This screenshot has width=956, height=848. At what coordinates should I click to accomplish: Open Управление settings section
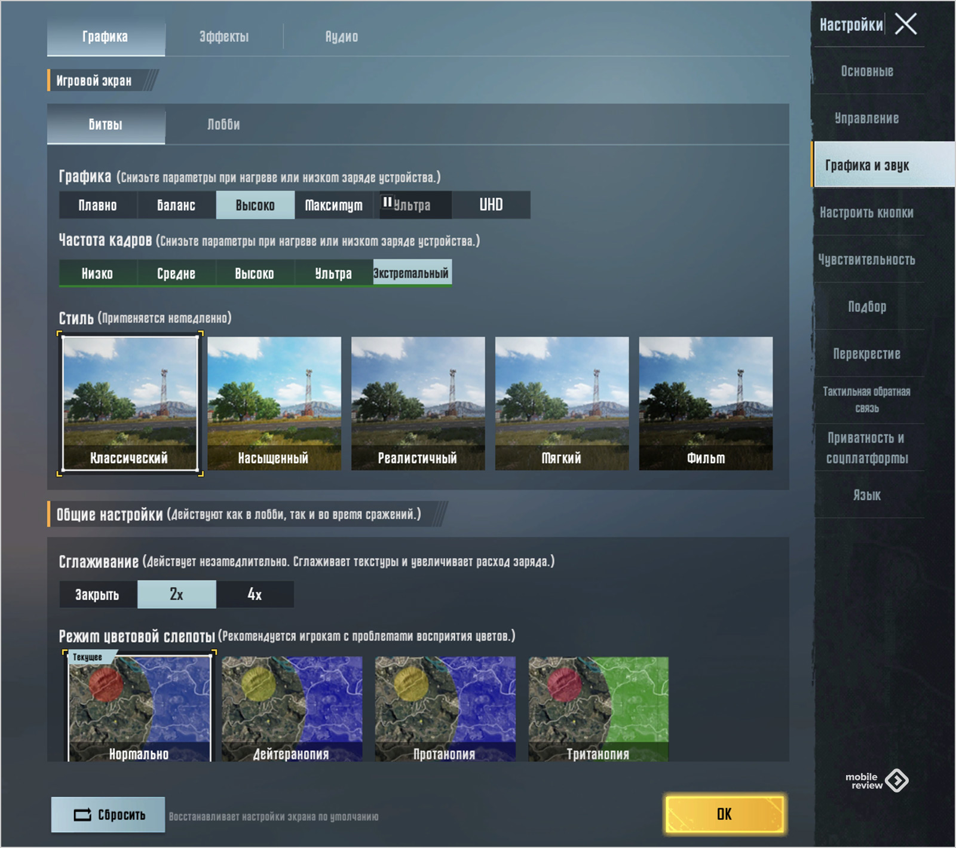(868, 118)
